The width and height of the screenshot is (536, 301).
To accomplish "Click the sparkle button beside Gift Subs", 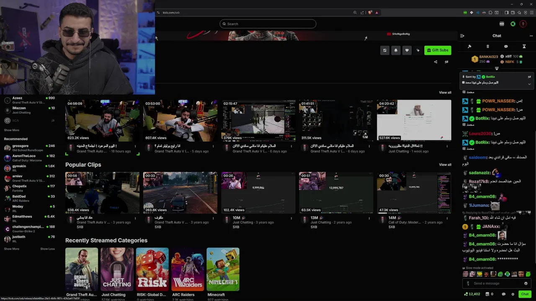I will 417,50.
